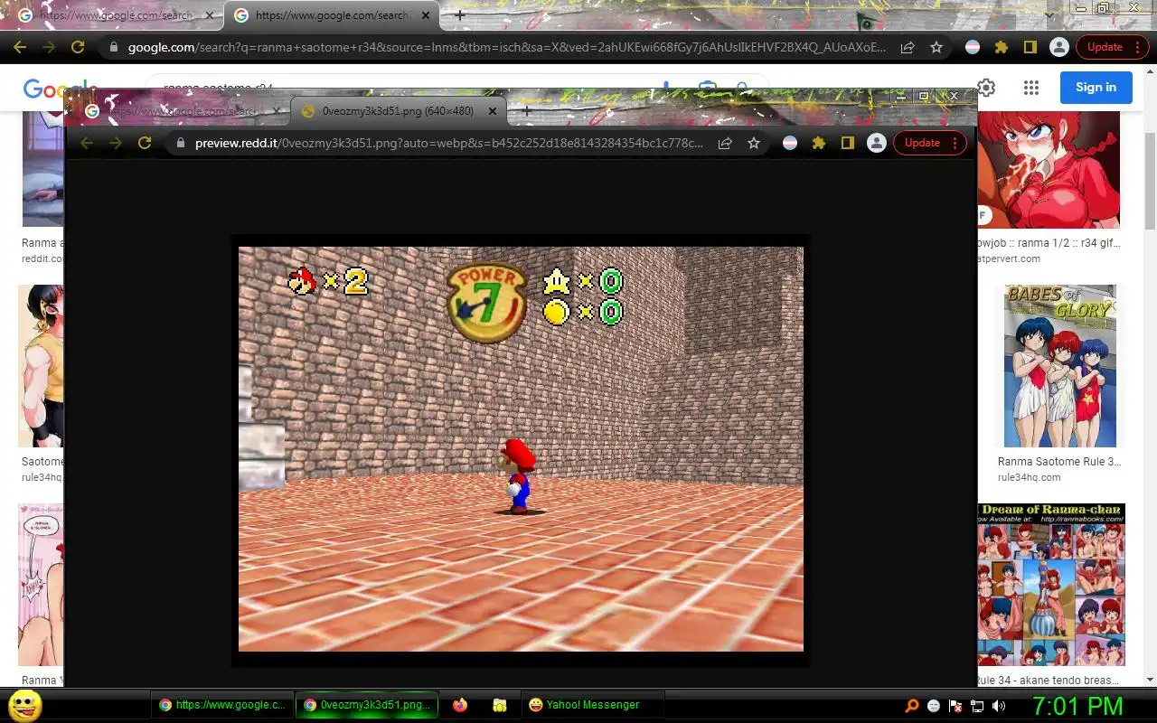Close the Google tab in front window

(x=276, y=111)
